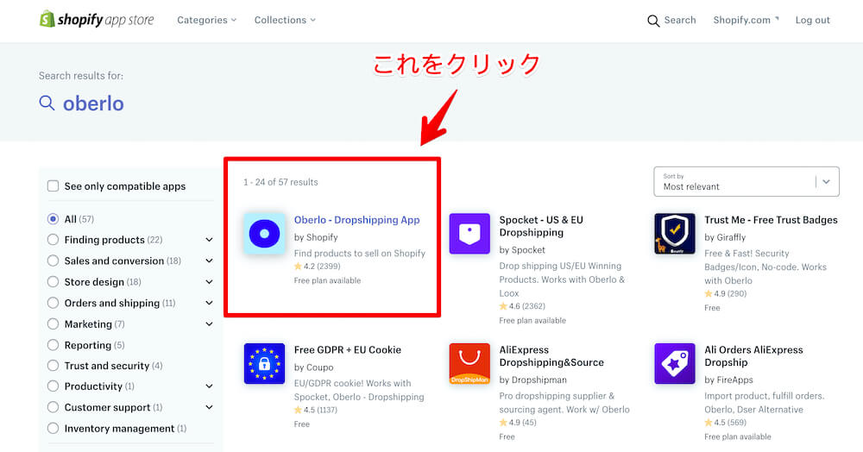Open Free GDPR + EU Cookie title
Image resolution: width=863 pixels, height=452 pixels.
click(347, 349)
